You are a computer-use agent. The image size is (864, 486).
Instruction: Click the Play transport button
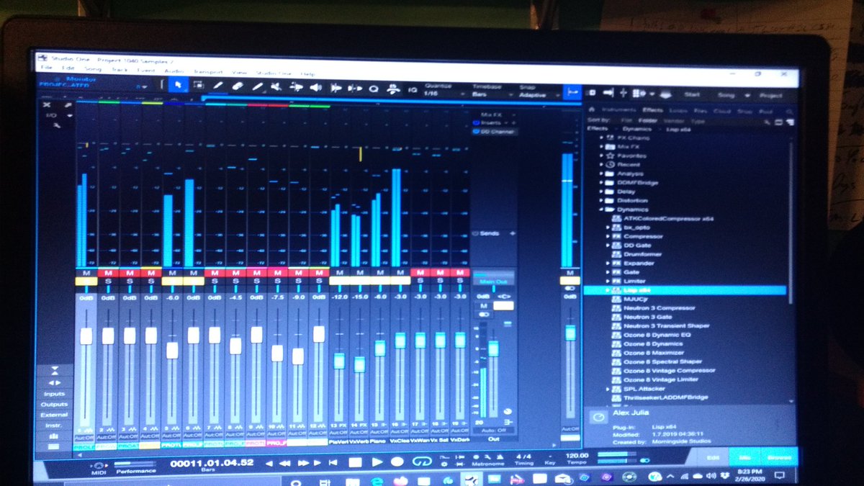click(376, 462)
